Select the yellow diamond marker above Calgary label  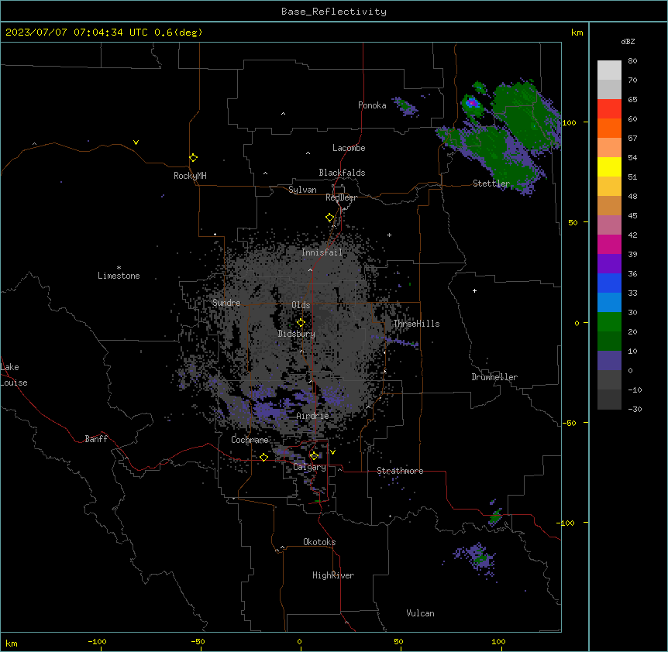tap(314, 455)
